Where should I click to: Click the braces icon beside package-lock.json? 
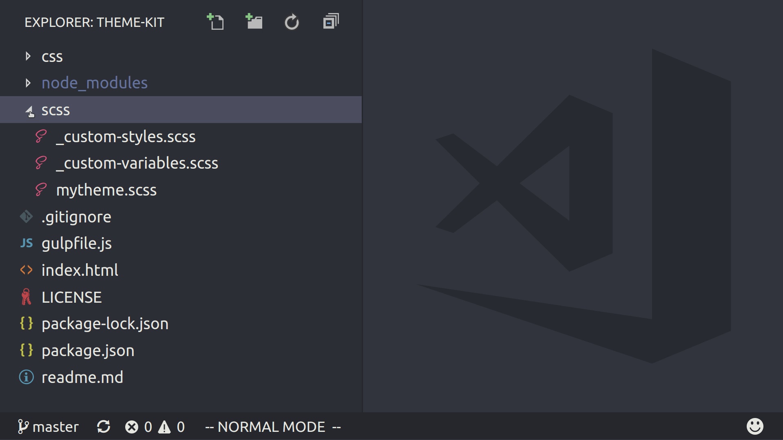(x=27, y=323)
